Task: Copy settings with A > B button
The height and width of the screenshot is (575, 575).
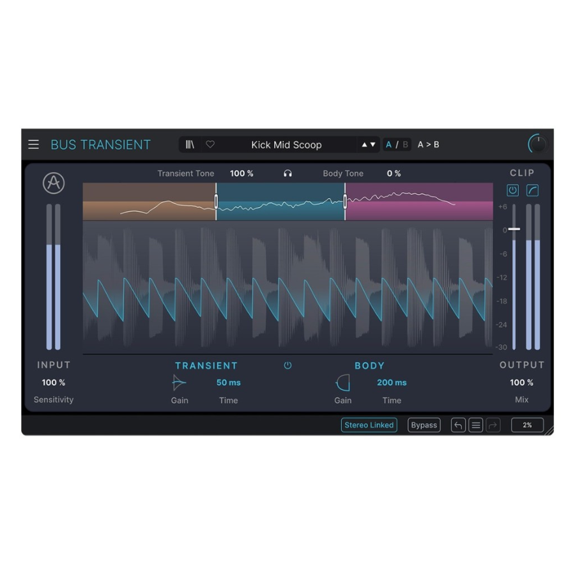Action: point(428,145)
